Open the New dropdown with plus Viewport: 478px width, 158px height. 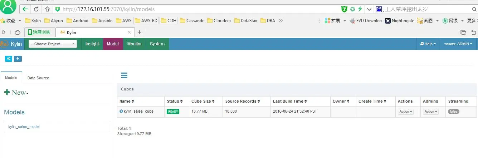click(x=16, y=93)
